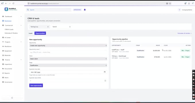Open the Documents icon
195x103 pixels.
click(3, 69)
